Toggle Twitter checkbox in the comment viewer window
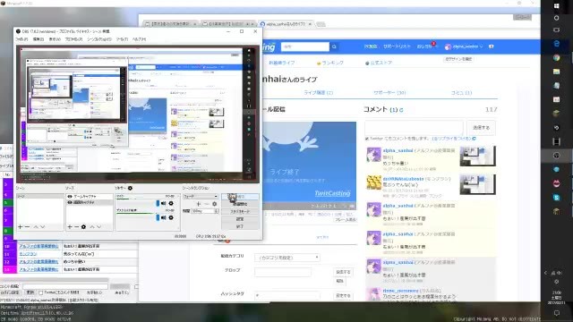 click(x=41, y=292)
